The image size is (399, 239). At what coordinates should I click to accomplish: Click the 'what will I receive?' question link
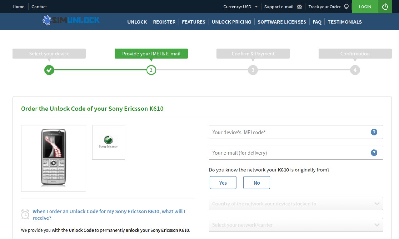109,215
